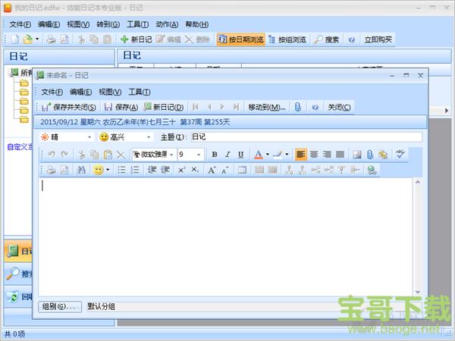The image size is (455, 341).
Task: Toggle bold formatting in the editor
Action: tap(215, 155)
